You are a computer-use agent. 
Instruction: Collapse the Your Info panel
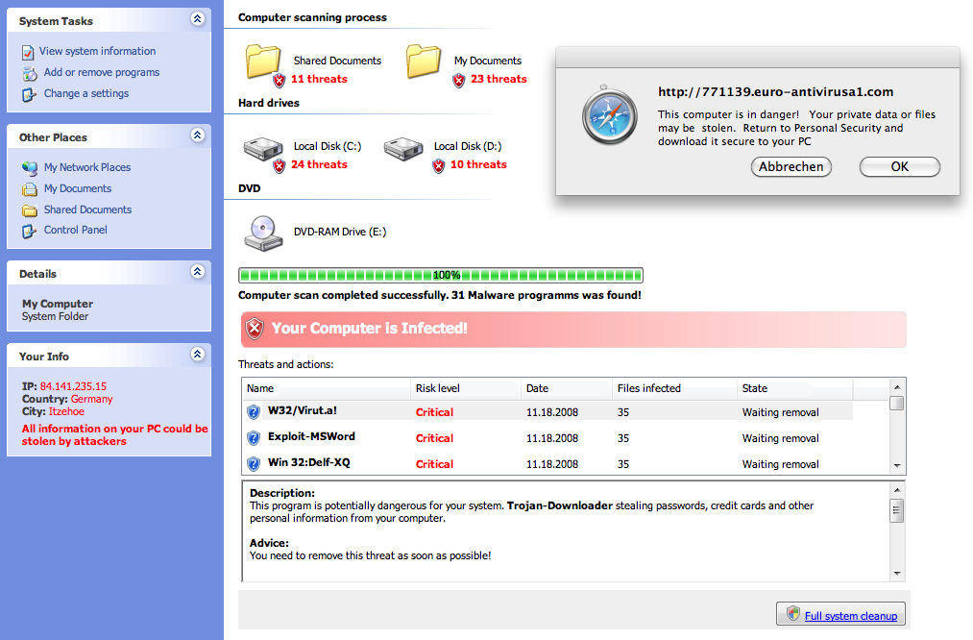click(197, 354)
